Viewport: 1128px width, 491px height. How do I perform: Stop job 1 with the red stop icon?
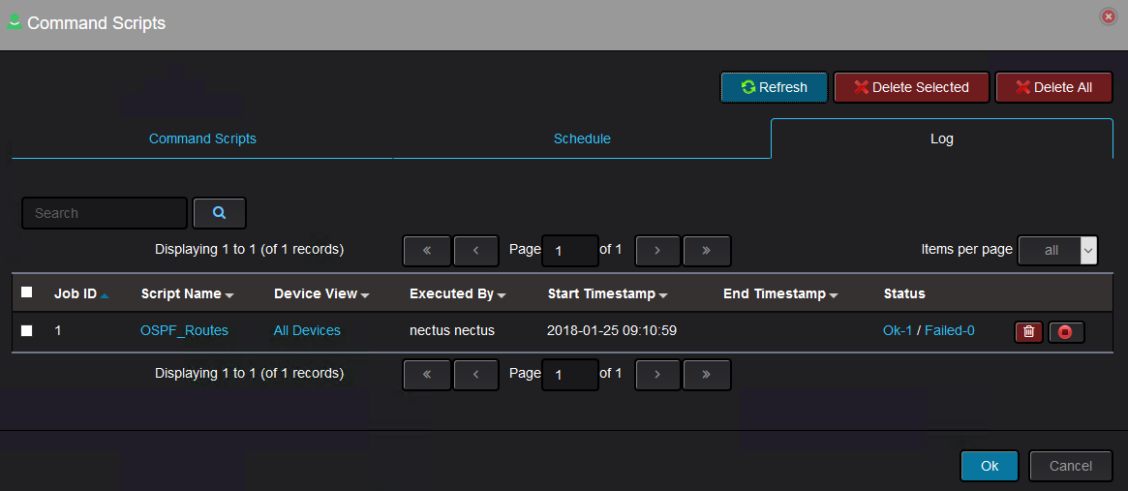(x=1066, y=331)
